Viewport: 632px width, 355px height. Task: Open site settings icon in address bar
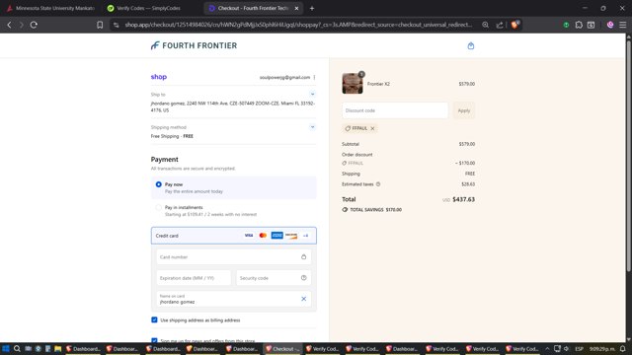(117, 25)
